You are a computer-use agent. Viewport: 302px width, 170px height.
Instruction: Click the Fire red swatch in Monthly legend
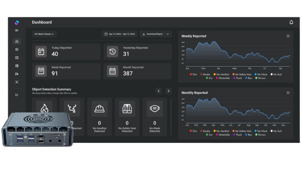pyautogui.click(x=190, y=131)
